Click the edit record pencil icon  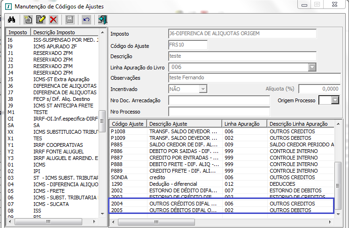click(40, 20)
